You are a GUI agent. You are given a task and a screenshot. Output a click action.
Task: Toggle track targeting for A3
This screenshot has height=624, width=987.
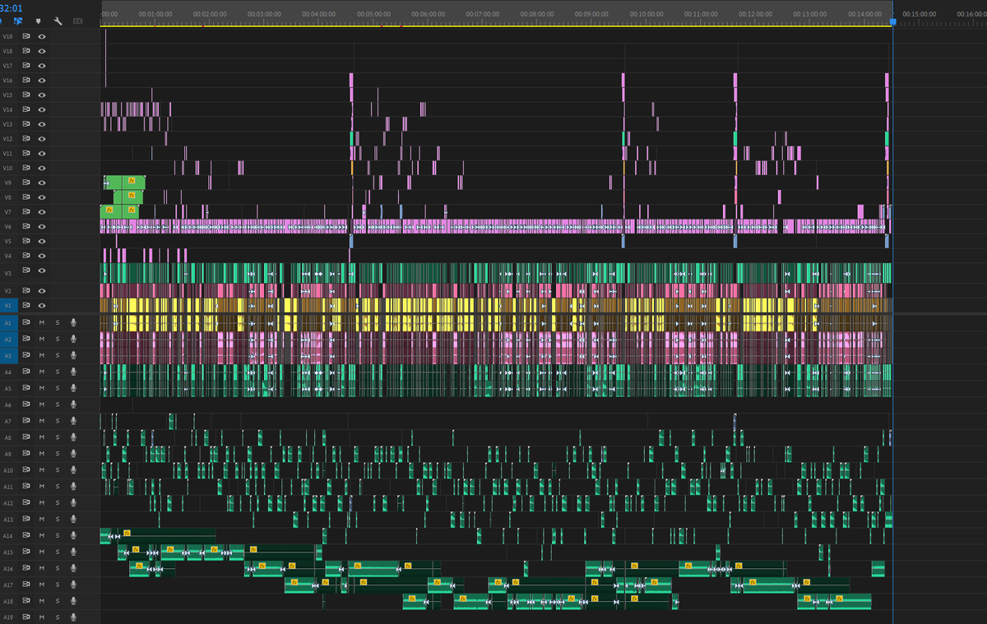[8, 355]
